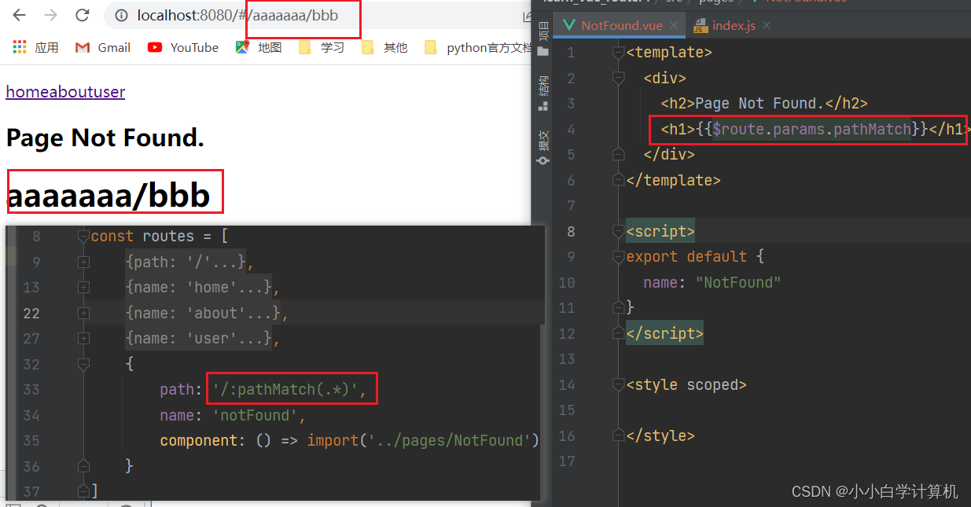Collapse at the </div> fold marker
Screen dimensions: 971x507
[619, 154]
